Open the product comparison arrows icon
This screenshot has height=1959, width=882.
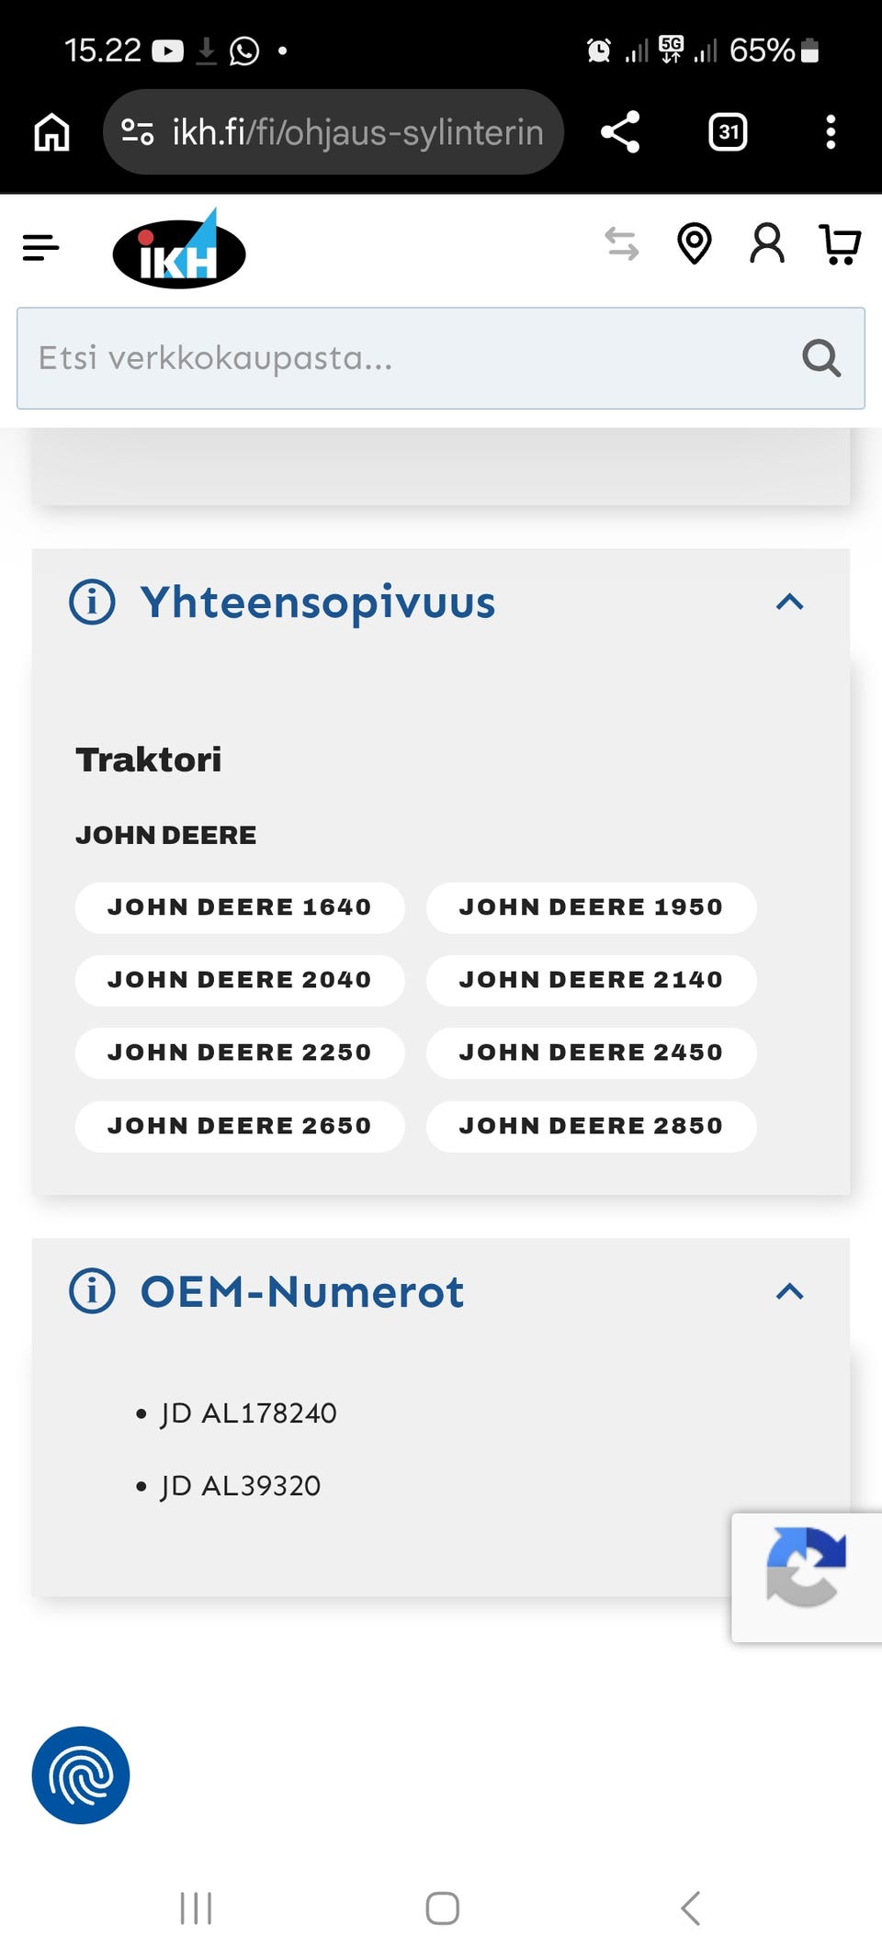pyautogui.click(x=622, y=244)
